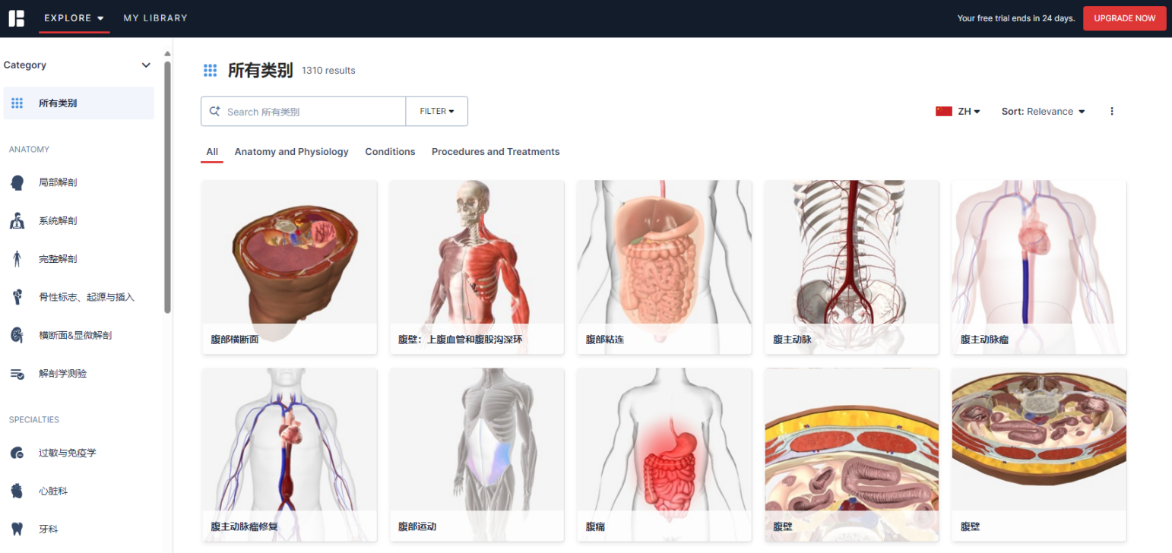
Task: Click the app logo in top bar
Action: coord(17,18)
